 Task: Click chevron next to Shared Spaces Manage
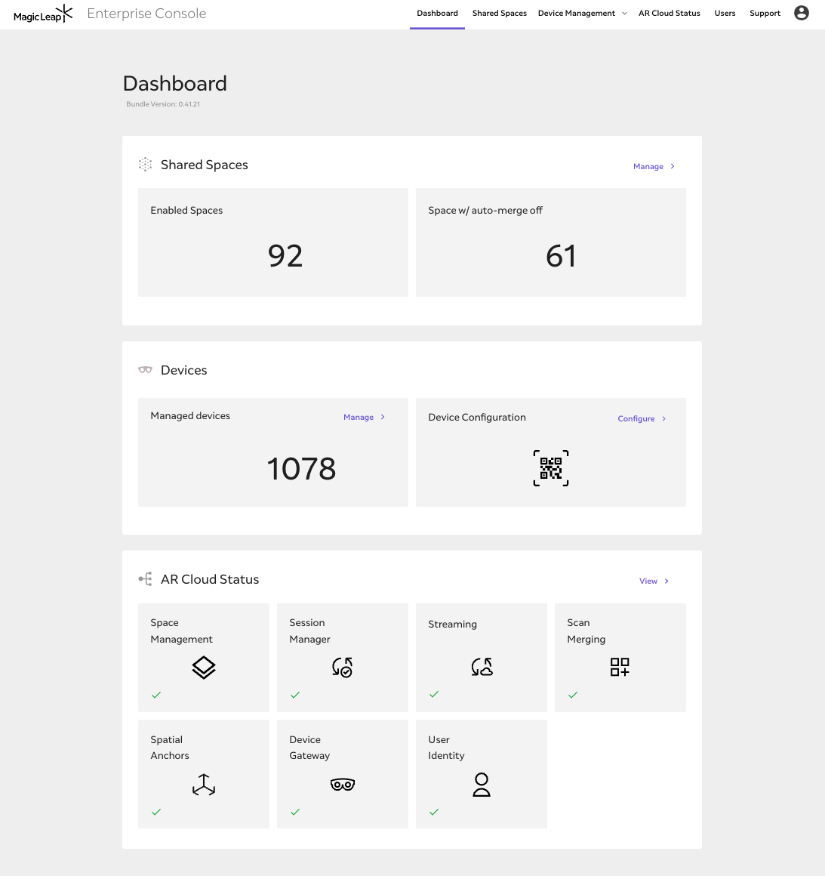[x=673, y=166]
